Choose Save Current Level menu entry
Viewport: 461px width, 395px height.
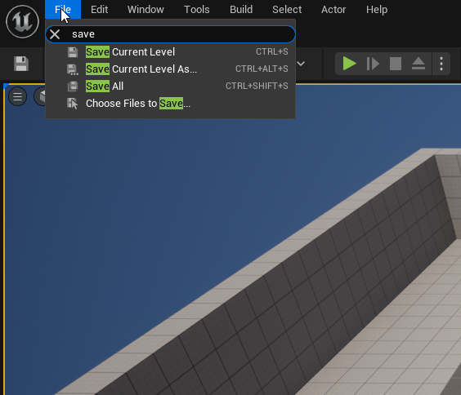click(x=171, y=52)
